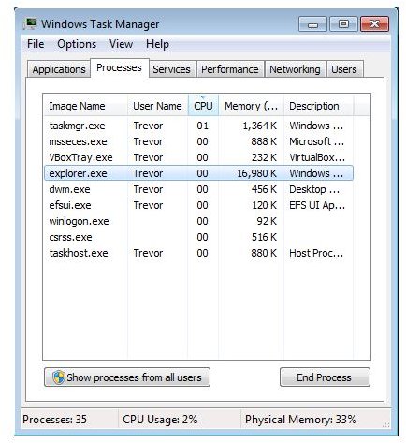Select the taskmgr.exe process row
Viewport: 406px width, 443px height.
[x=198, y=126]
